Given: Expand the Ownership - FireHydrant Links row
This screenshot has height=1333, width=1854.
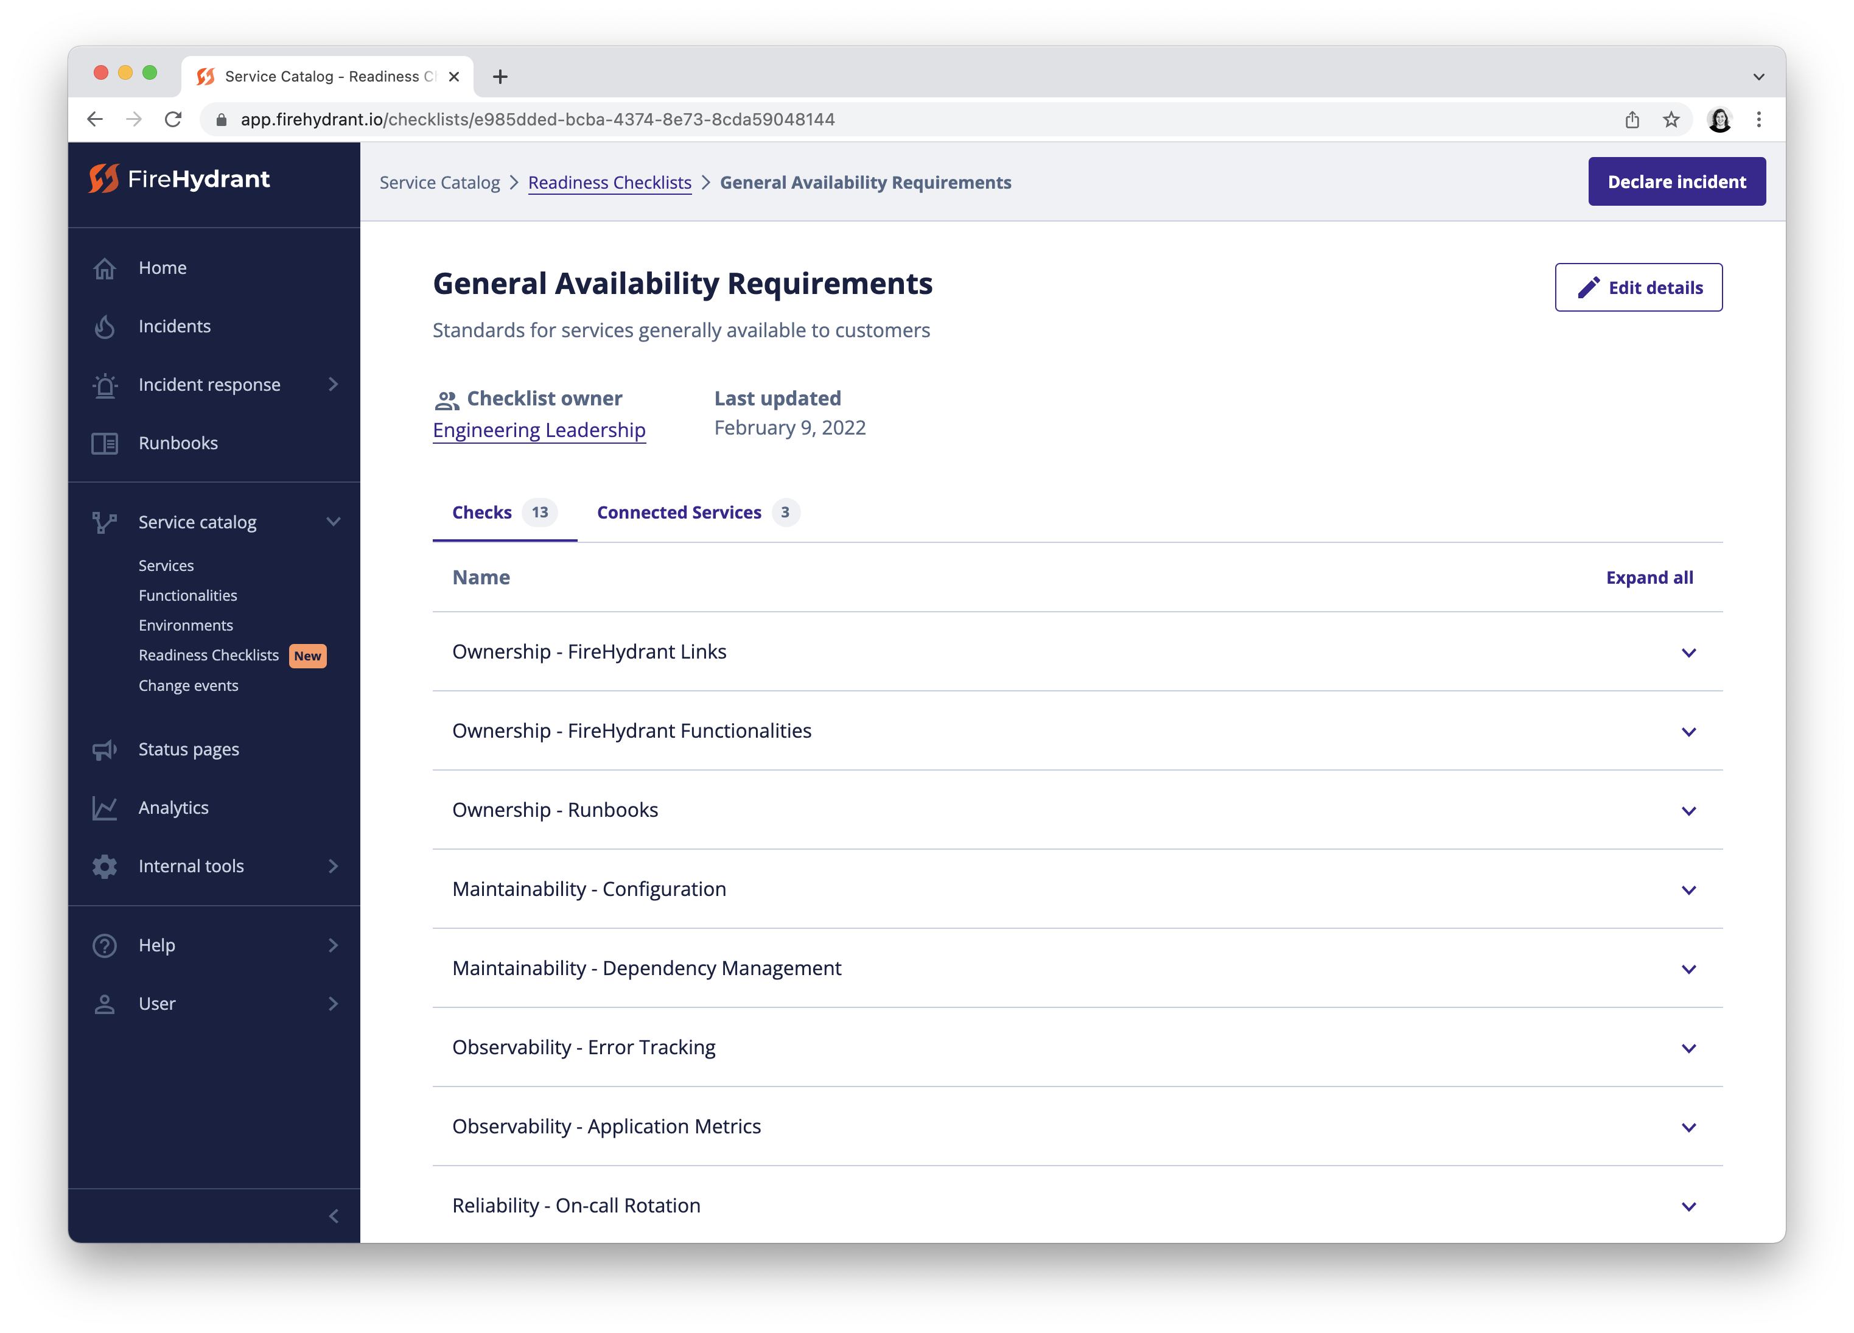Looking at the screenshot, I should pyautogui.click(x=1688, y=652).
